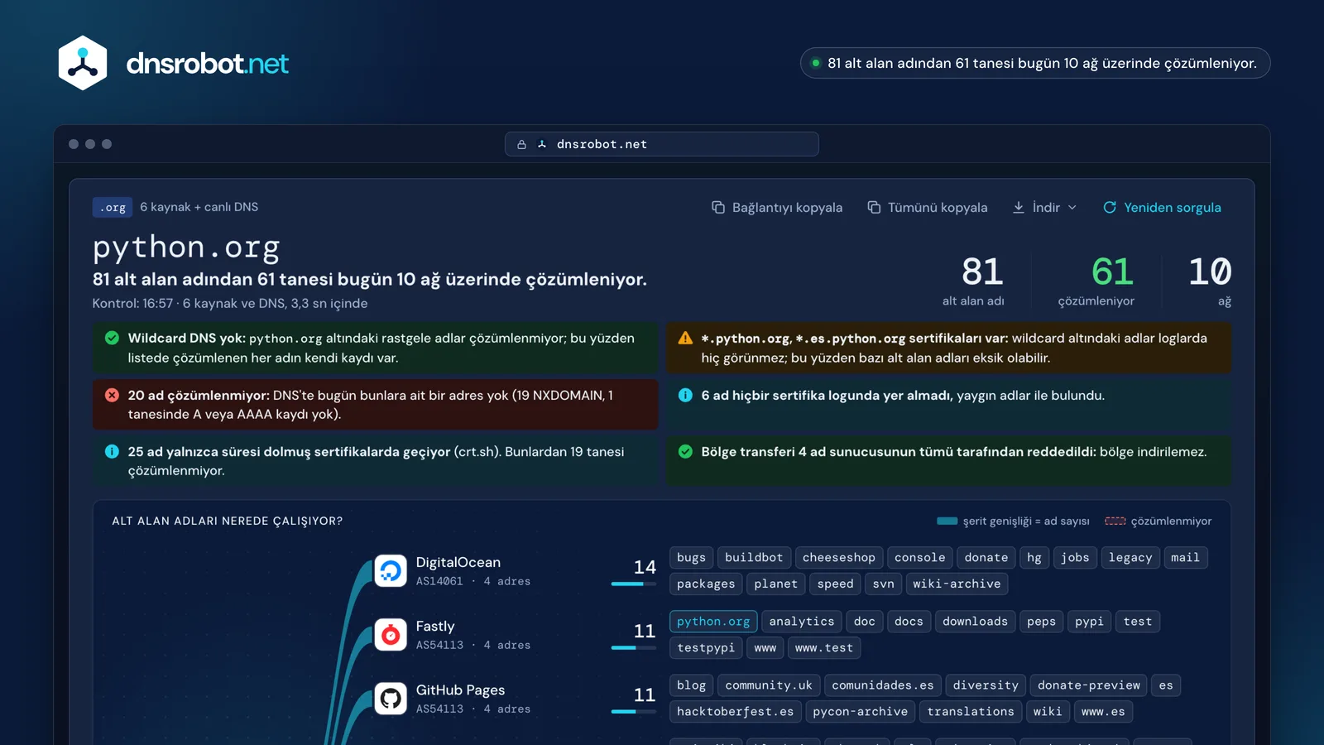Select the translations subdomain tag
Screen dimensions: 1324x745
tap(971, 711)
